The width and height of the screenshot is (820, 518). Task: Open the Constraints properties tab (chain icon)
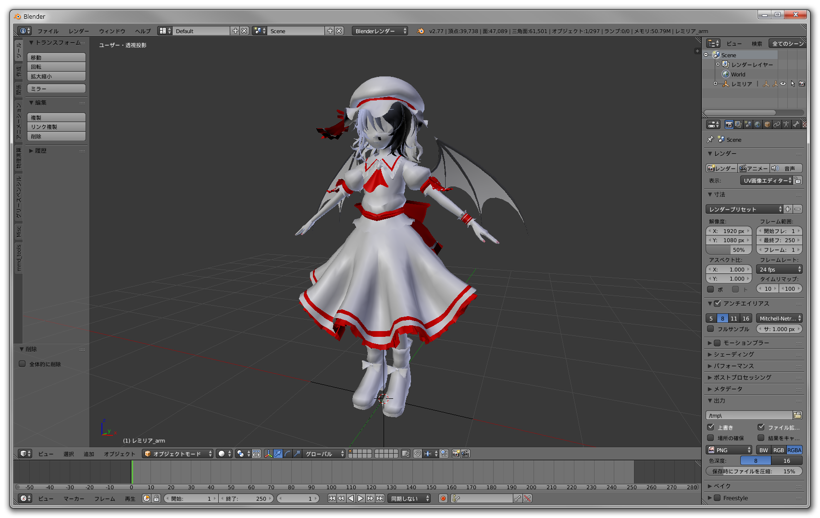[x=777, y=124]
